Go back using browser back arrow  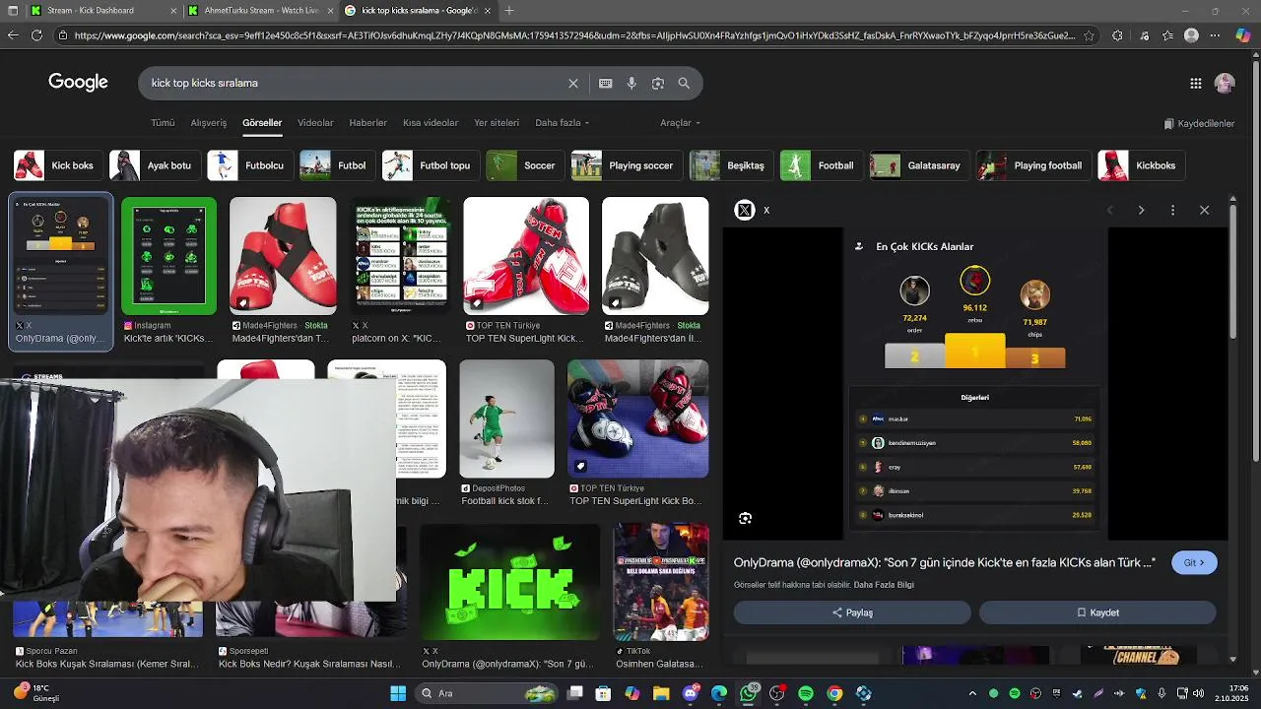13,35
